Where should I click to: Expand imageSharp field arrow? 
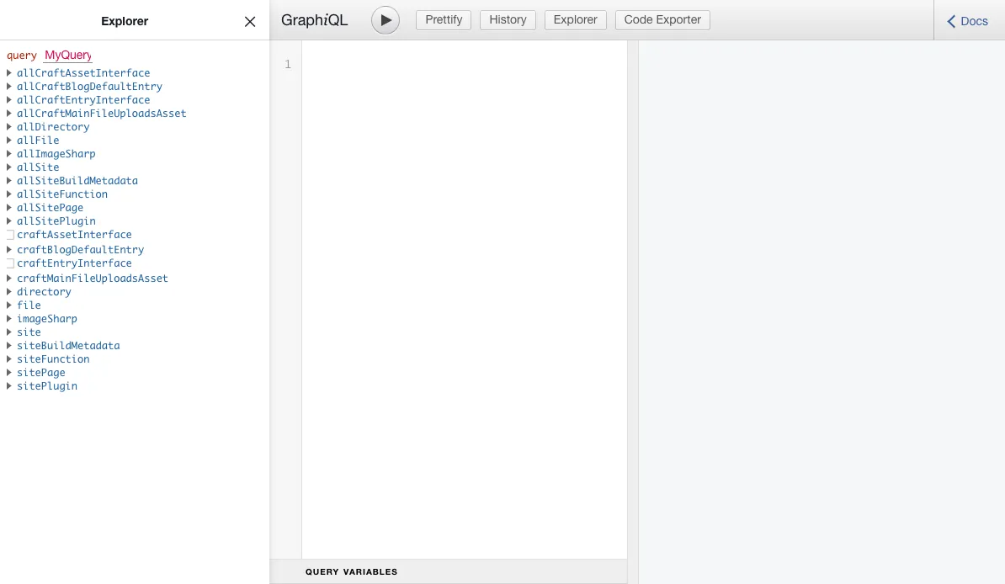9,319
